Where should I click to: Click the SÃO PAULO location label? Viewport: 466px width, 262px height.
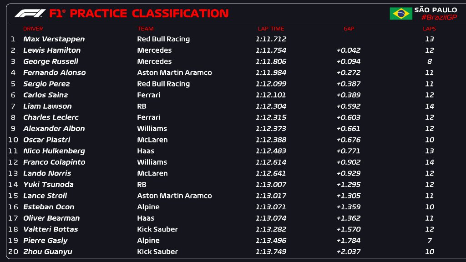pos(436,10)
